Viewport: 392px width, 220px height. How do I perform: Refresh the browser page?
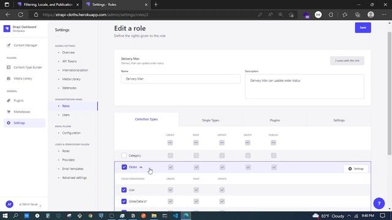point(20,15)
